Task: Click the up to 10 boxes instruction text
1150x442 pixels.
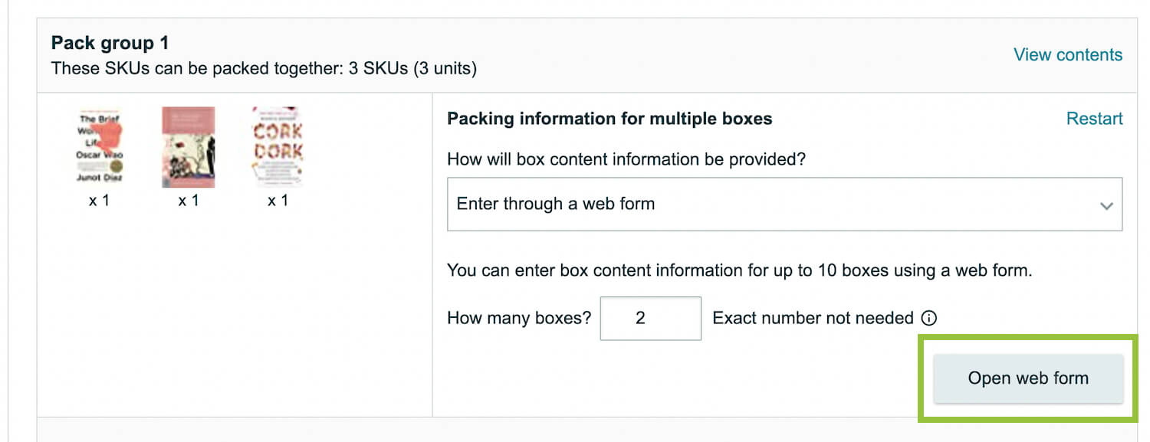Action: [739, 271]
